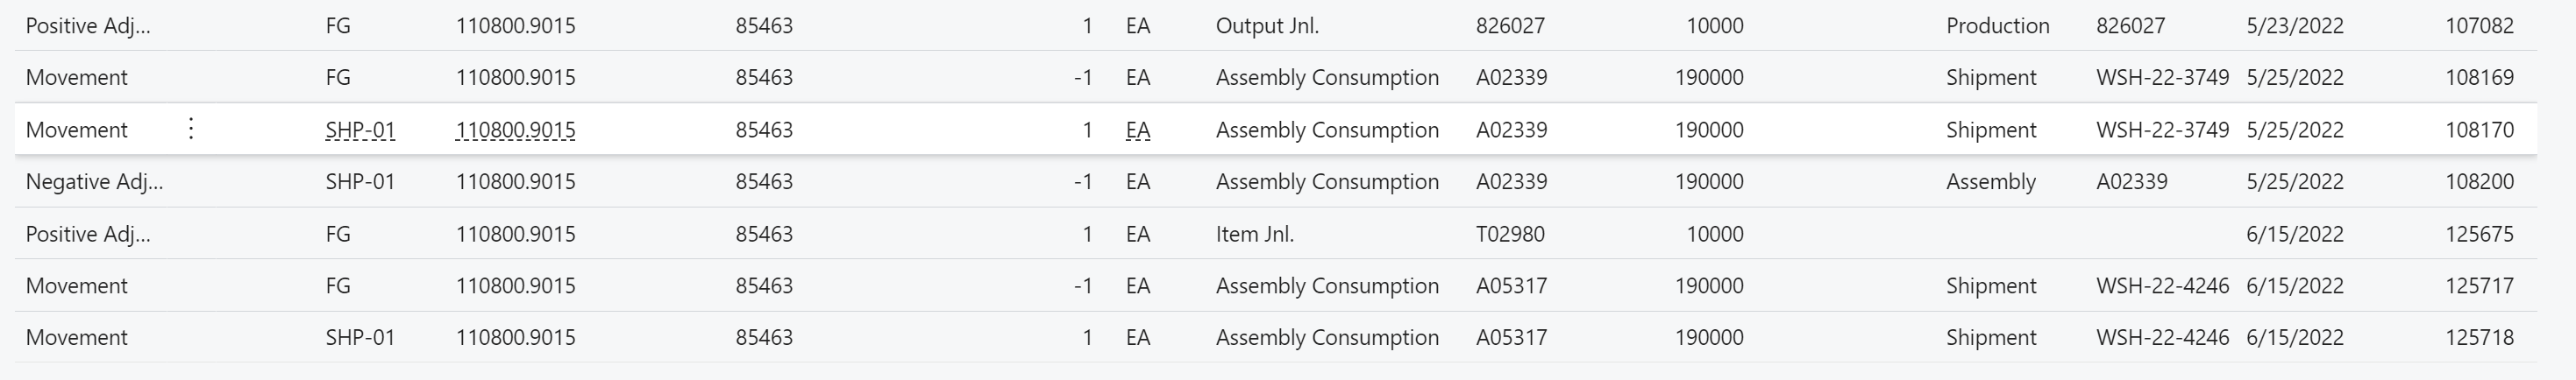
Task: Select entry number 125675
Action: coord(2479,235)
